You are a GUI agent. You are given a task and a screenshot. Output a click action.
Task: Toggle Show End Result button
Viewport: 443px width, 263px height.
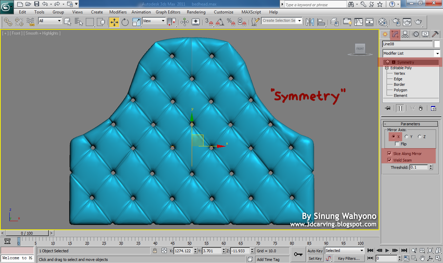coord(400,108)
